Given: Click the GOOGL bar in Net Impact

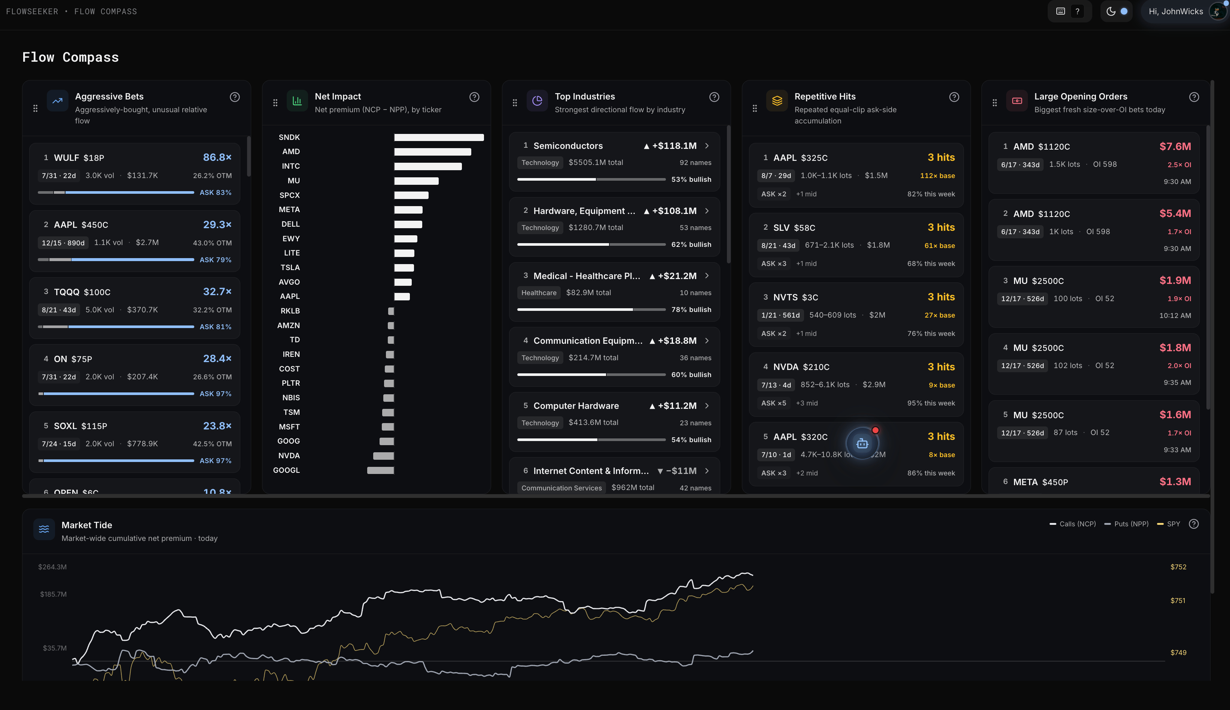Looking at the screenshot, I should click(x=381, y=471).
